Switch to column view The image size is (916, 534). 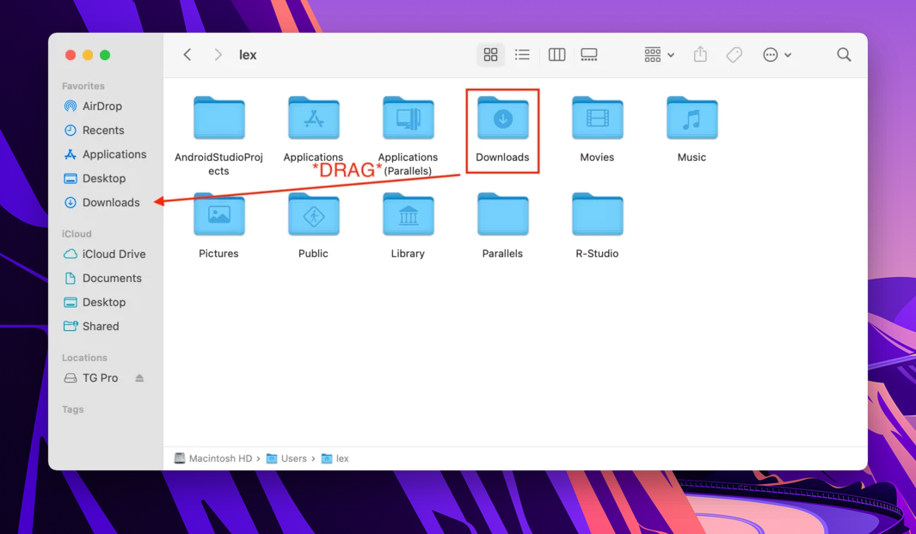556,55
